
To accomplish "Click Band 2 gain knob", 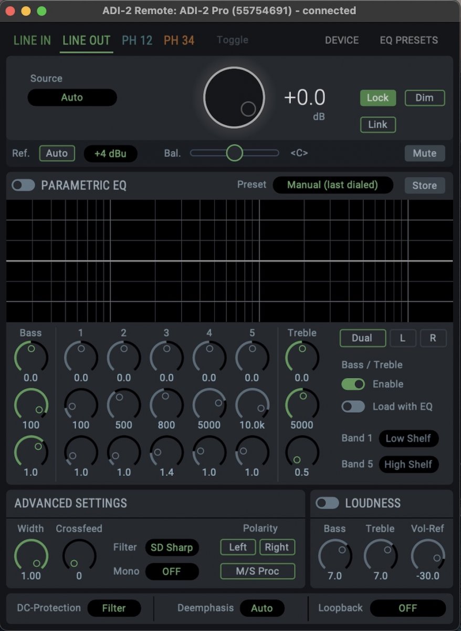I will [124, 358].
